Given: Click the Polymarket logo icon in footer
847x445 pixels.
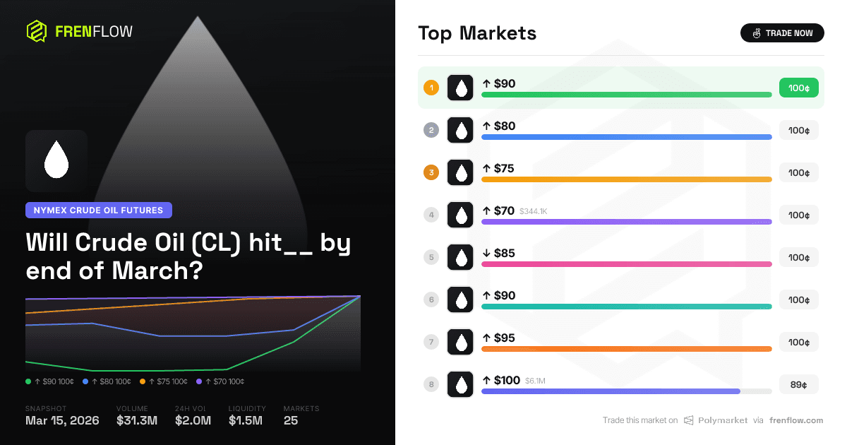Looking at the screenshot, I should tap(687, 420).
